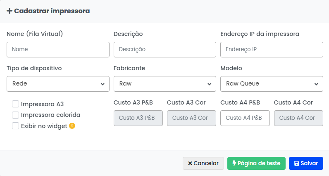Focus the Nome (Fila Virtual) input field
This screenshot has height=176, width=329.
click(58, 49)
